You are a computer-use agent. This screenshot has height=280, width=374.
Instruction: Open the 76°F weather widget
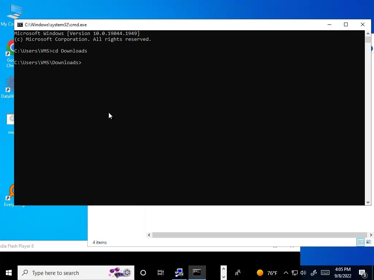click(x=267, y=273)
